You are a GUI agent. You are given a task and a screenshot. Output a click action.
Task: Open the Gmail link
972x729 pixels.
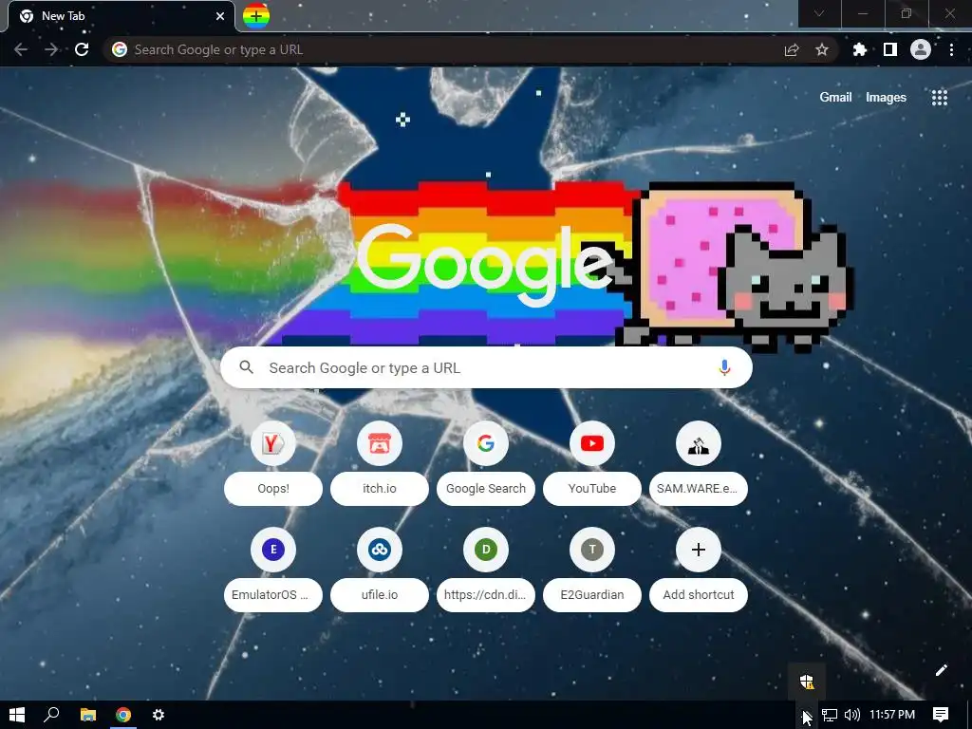pyautogui.click(x=835, y=98)
